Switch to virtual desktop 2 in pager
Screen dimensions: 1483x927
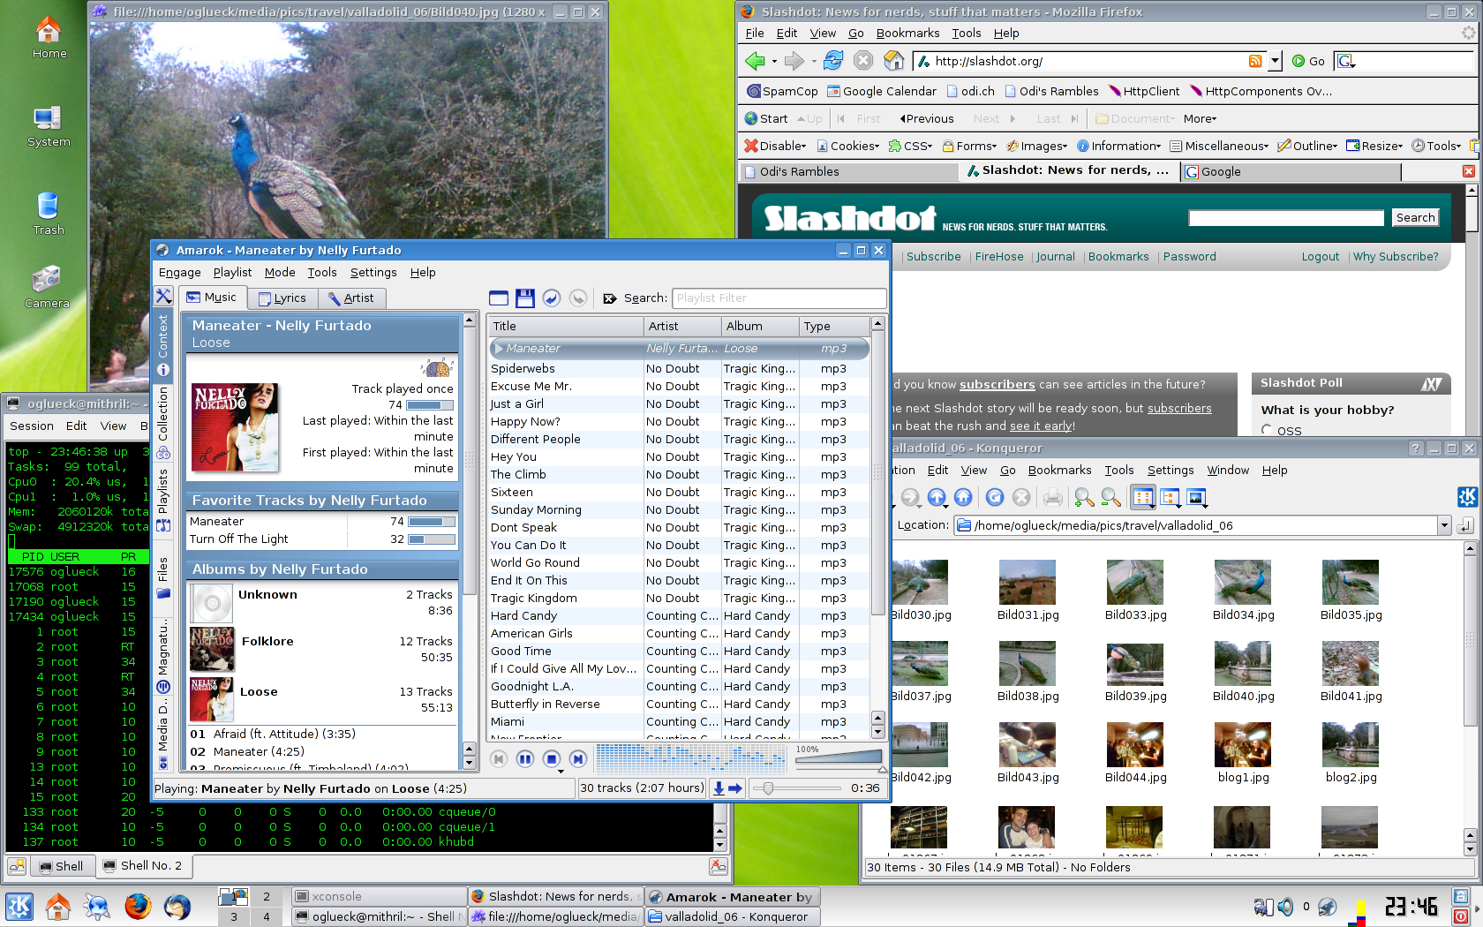pyautogui.click(x=266, y=896)
